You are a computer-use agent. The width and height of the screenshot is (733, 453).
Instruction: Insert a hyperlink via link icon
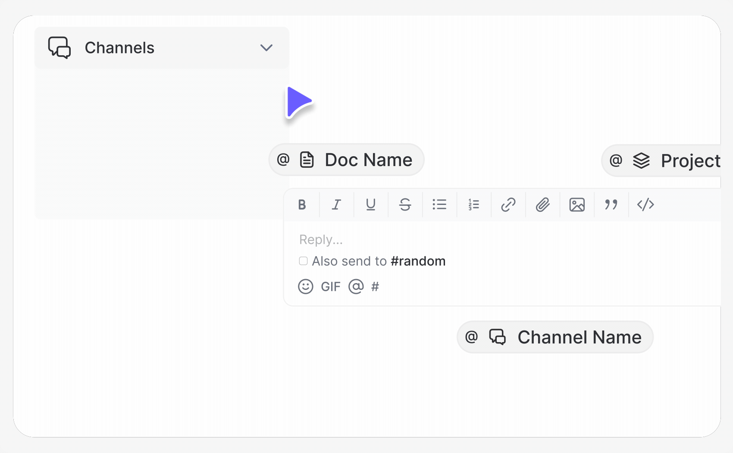click(x=508, y=204)
